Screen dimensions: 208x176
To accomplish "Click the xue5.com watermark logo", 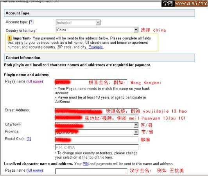I will [185, 3].
